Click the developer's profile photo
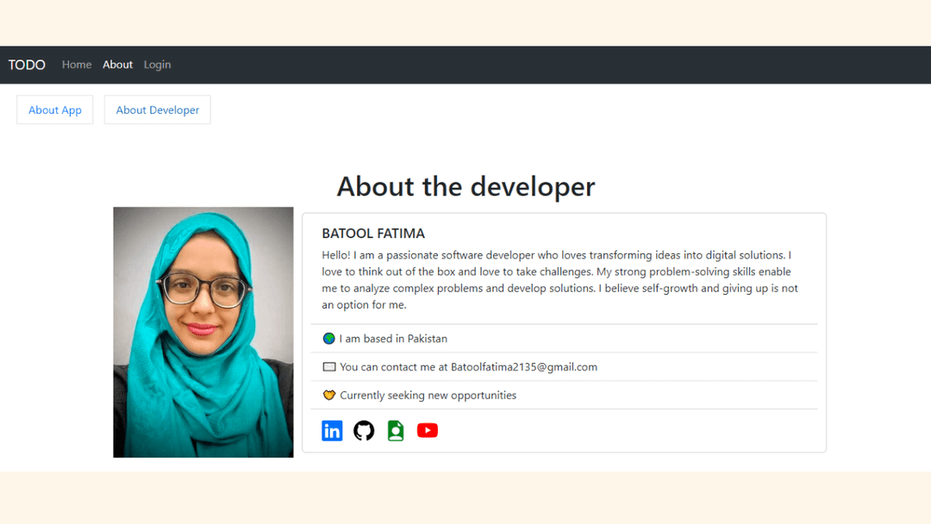The height and width of the screenshot is (524, 931). [203, 333]
